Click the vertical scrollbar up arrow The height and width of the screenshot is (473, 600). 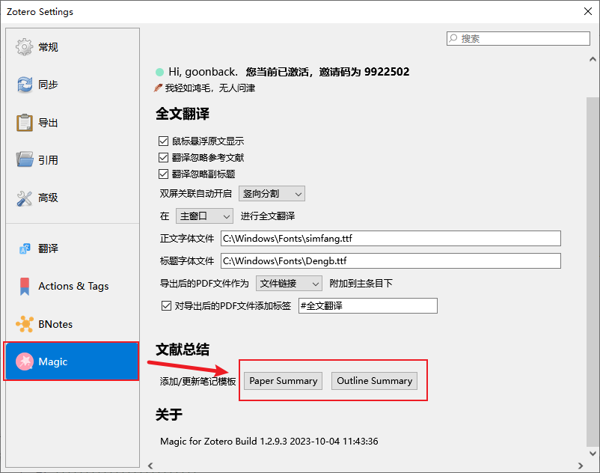click(593, 59)
